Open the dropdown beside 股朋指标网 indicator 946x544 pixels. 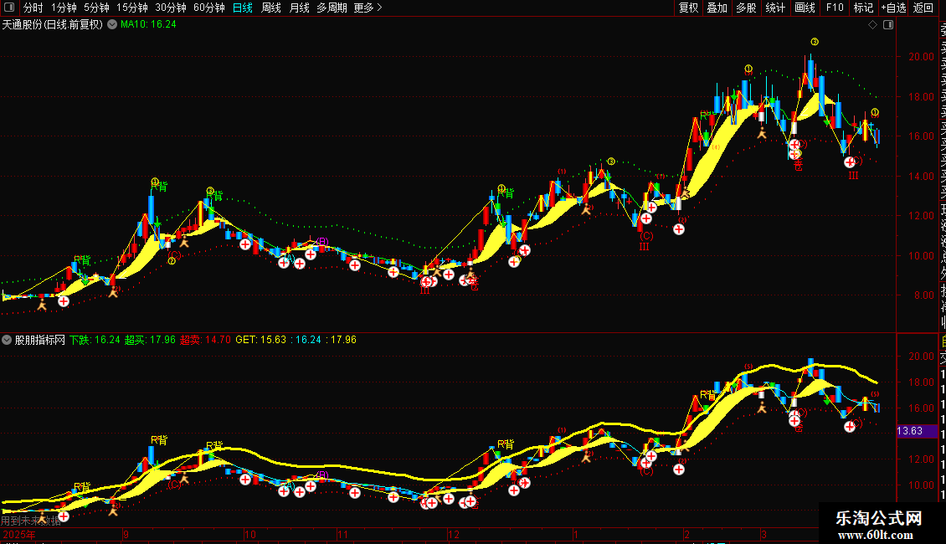[7, 340]
